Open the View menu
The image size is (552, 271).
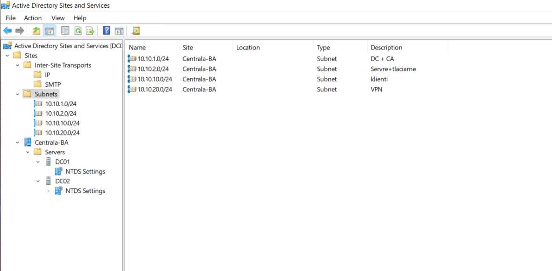coord(58,18)
